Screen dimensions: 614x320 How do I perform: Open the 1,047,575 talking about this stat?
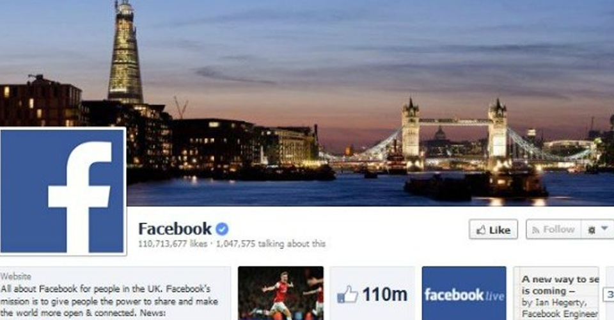click(271, 244)
